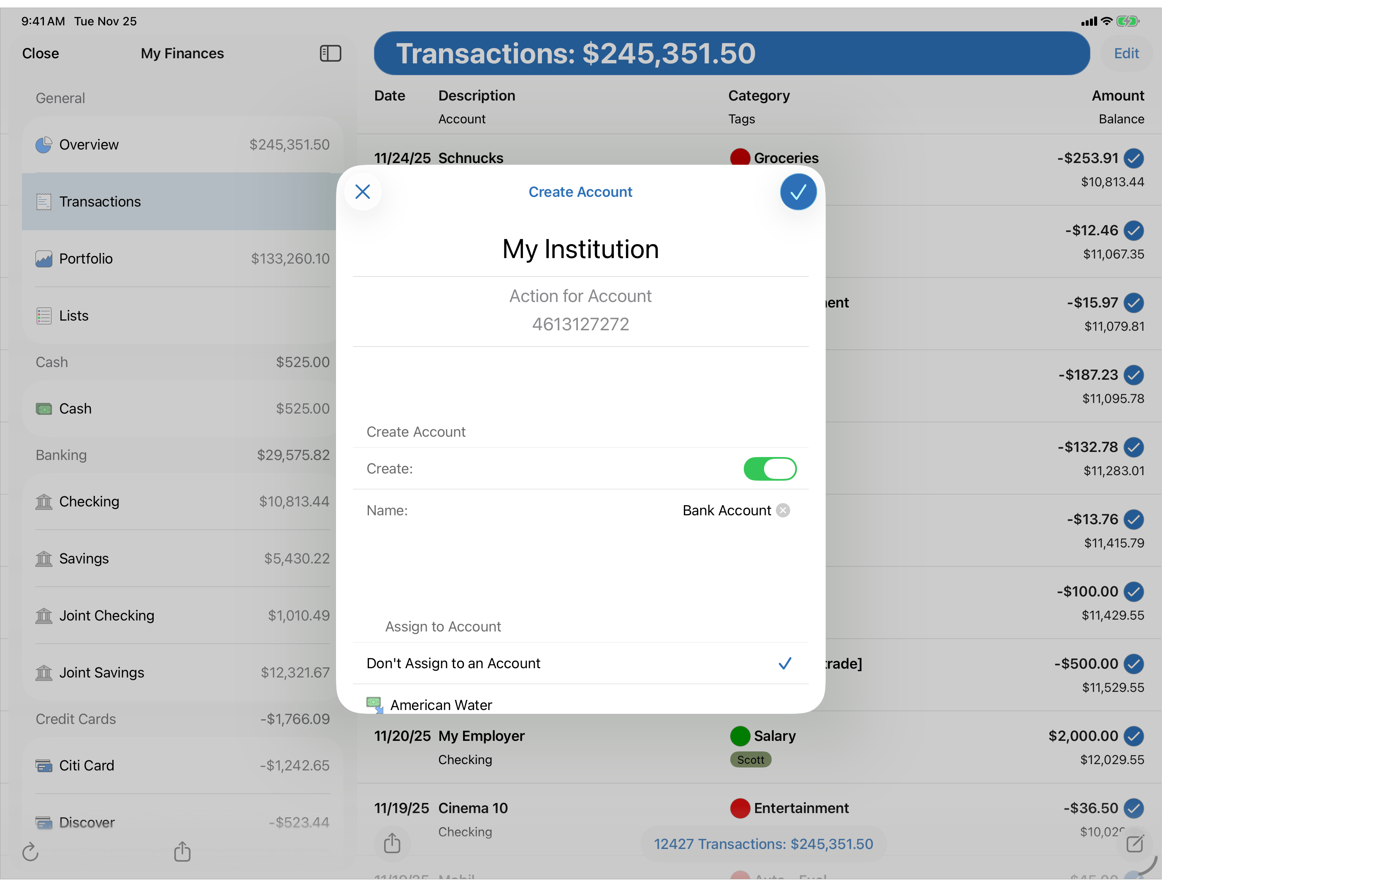Tap reconciled checkmark next to Schnucks transaction
Image resolution: width=1393 pixels, height=887 pixels.
click(1133, 158)
